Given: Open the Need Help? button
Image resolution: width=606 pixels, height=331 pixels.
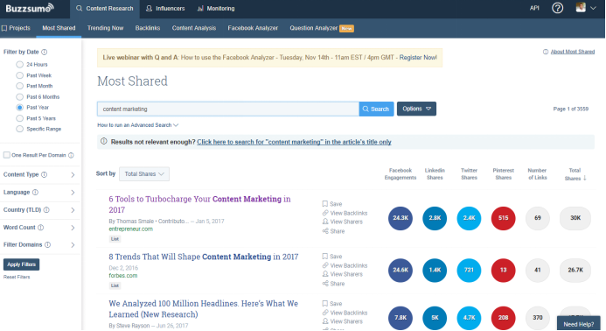Looking at the screenshot, I should coord(579,324).
